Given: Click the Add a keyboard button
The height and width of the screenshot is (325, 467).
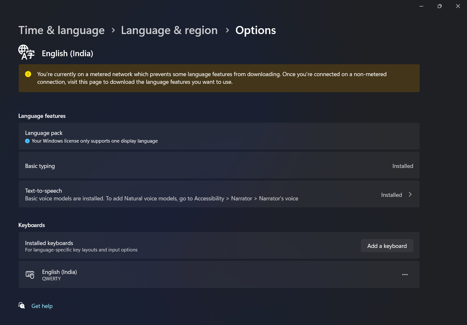Looking at the screenshot, I should (x=387, y=246).
